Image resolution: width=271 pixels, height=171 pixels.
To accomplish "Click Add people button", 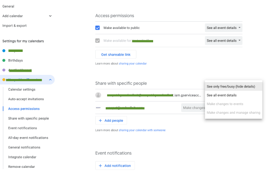I will 111,120.
